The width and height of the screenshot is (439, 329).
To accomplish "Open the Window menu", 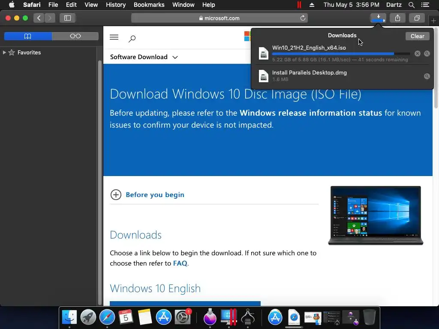I will [183, 5].
